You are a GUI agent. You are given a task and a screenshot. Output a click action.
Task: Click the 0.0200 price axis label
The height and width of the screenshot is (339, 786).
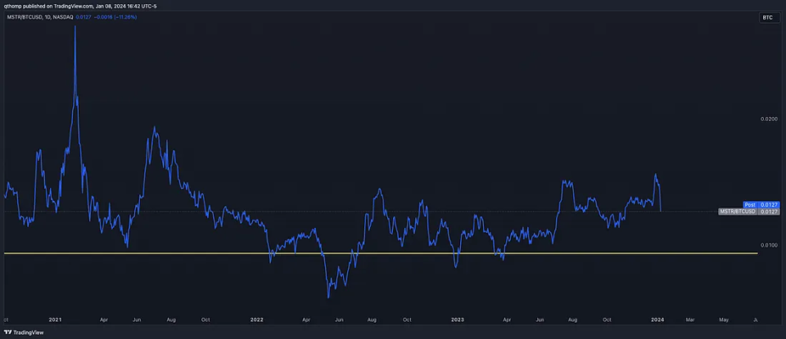point(768,119)
